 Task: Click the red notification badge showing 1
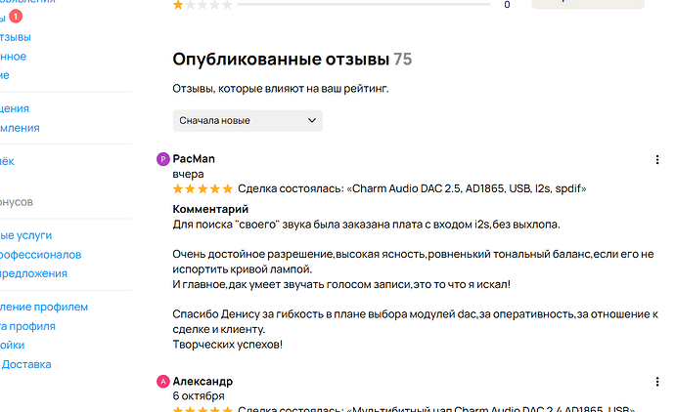click(x=16, y=17)
